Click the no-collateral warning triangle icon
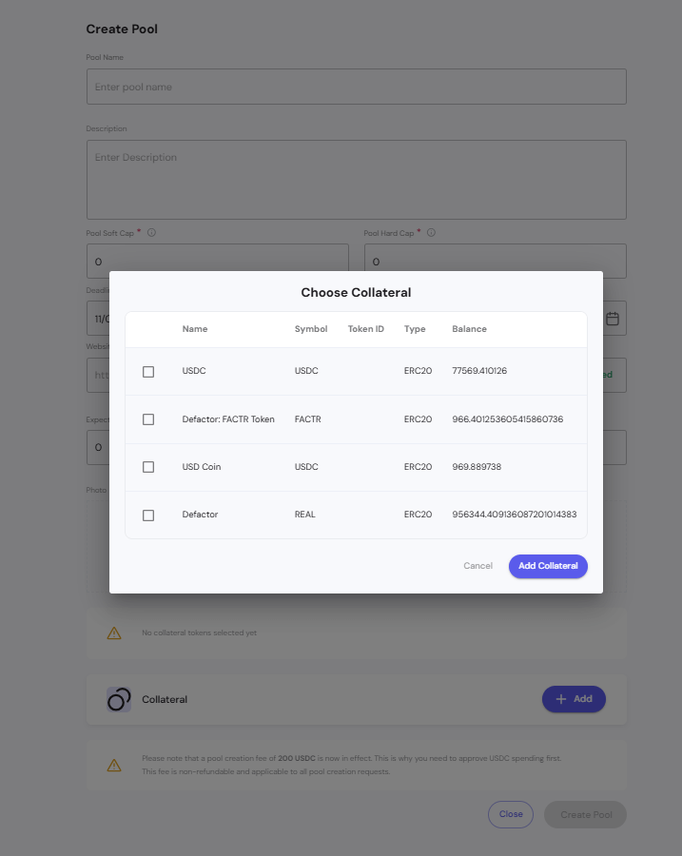 (114, 632)
